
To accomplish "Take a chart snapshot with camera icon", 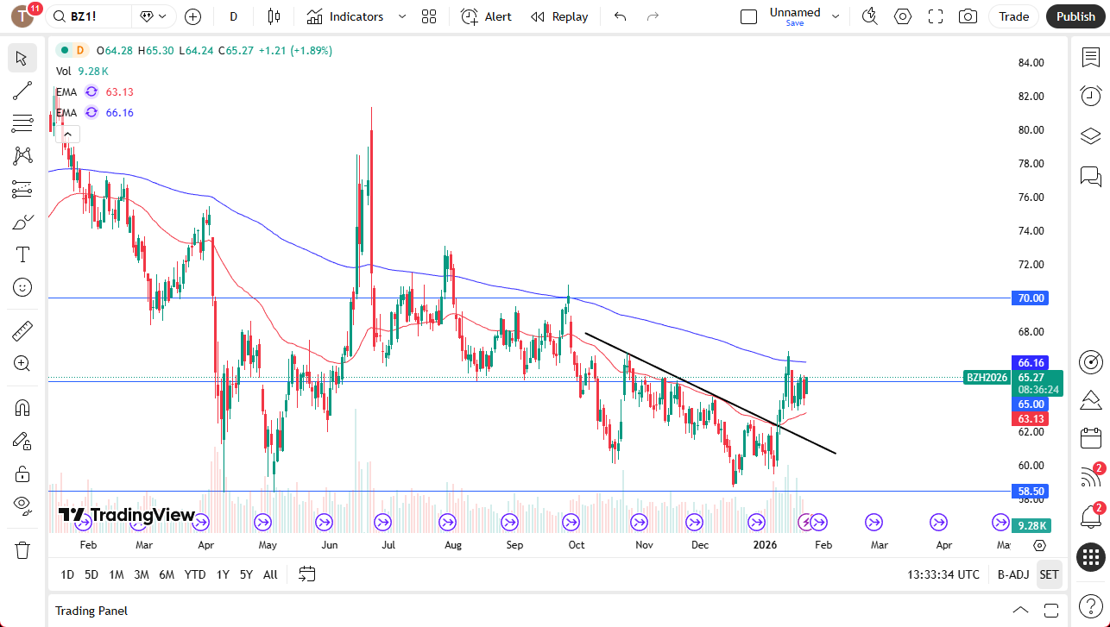I will [x=968, y=16].
